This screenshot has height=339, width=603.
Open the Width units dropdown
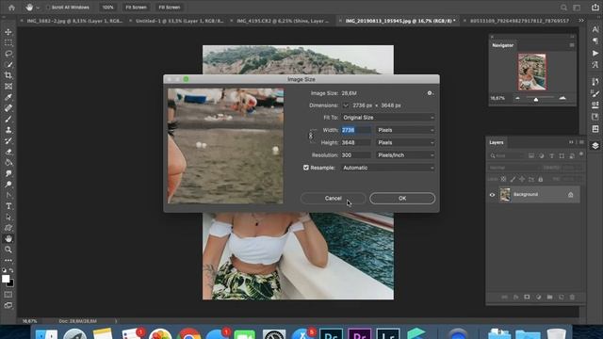[x=405, y=130]
